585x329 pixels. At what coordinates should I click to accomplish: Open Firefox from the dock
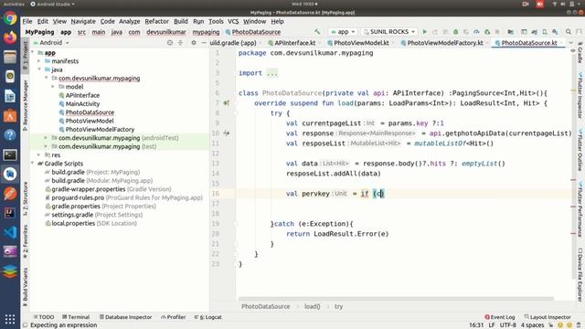point(10,37)
